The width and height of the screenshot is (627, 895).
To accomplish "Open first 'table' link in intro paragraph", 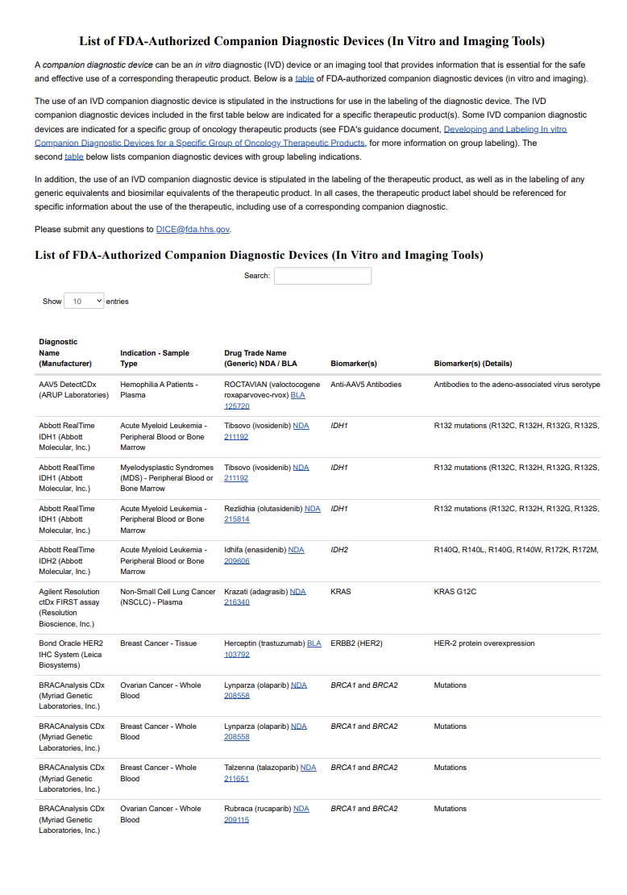I will (x=304, y=79).
